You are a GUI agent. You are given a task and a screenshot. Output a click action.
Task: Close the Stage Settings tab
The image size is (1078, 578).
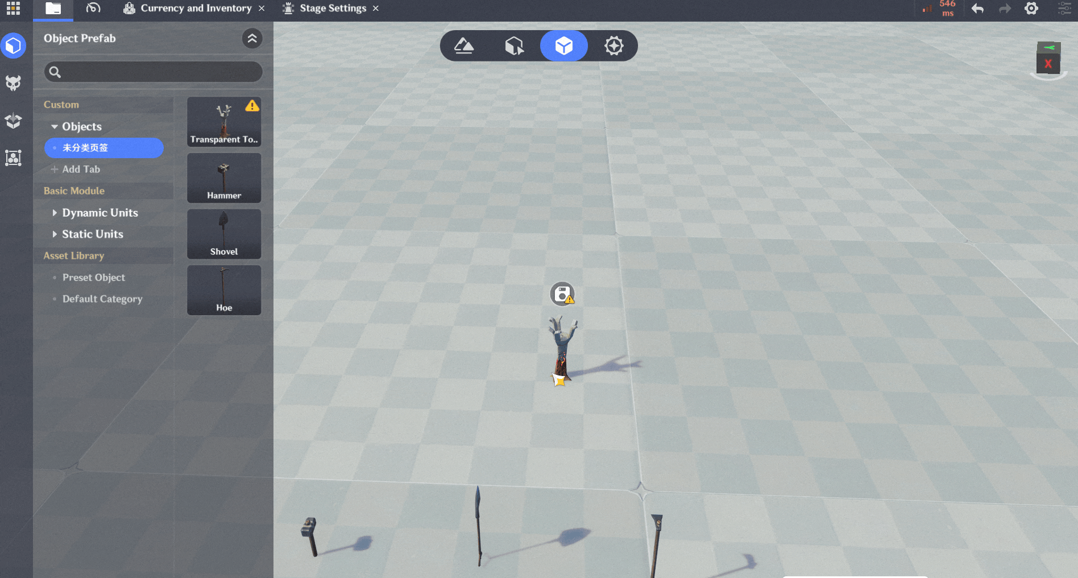click(x=376, y=9)
